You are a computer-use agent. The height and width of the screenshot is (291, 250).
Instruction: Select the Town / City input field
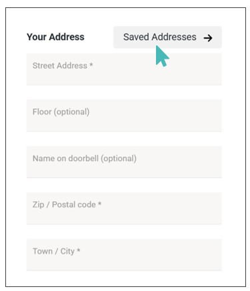pyautogui.click(x=124, y=255)
